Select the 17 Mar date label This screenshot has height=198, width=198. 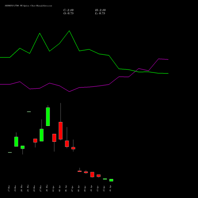point(9,188)
